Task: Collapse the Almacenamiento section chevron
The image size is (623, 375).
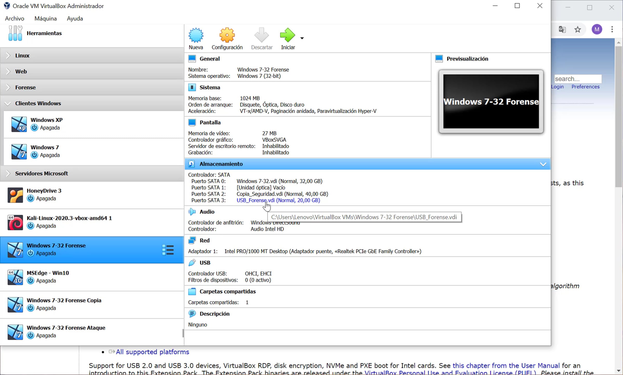Action: (543, 164)
